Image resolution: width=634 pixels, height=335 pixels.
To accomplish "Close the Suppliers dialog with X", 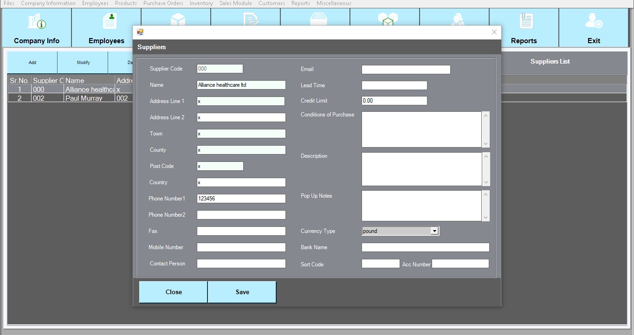I will (x=494, y=32).
